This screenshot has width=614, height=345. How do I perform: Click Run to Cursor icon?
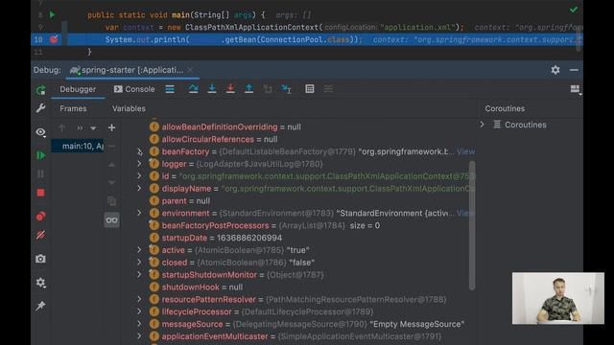287,89
